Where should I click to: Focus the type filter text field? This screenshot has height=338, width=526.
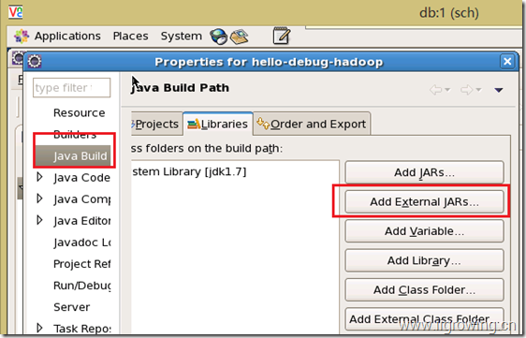tap(71, 88)
